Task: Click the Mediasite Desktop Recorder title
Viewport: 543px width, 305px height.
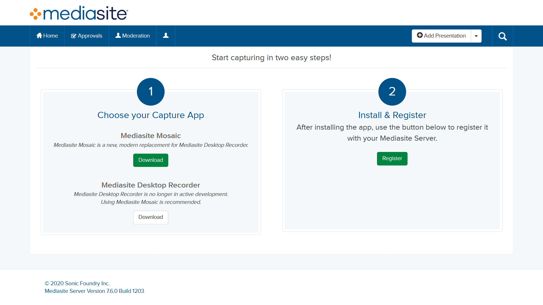Action: tap(151, 185)
